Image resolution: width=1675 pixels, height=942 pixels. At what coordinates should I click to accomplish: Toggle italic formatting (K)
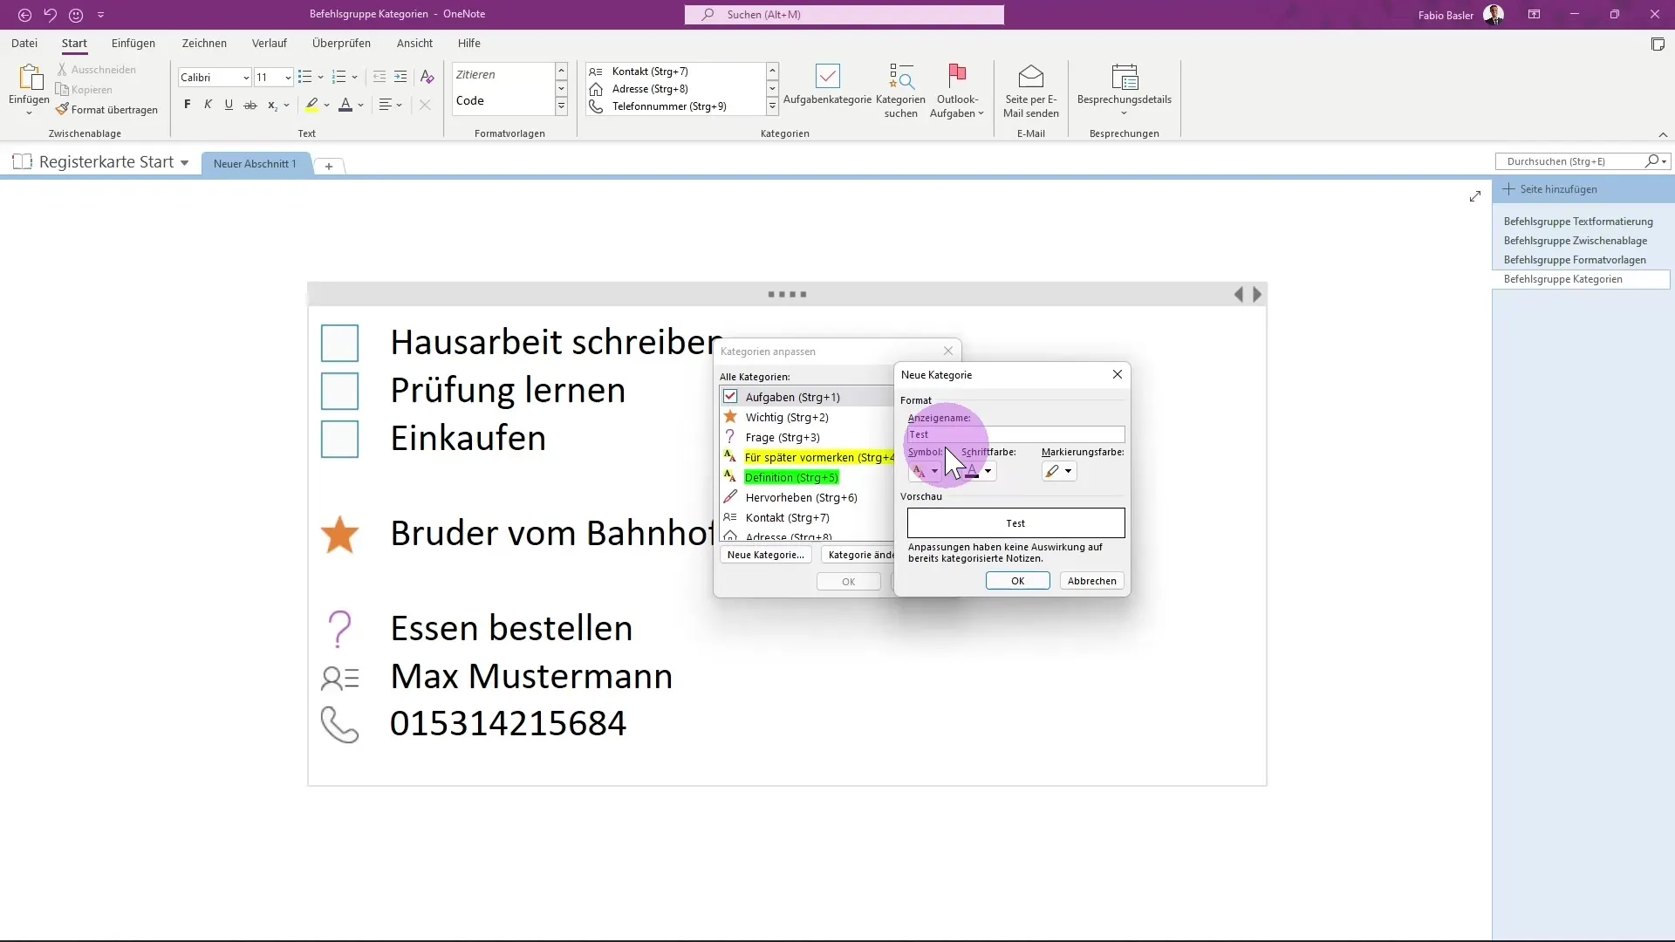click(209, 105)
